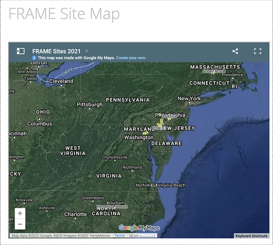
Task: Click the blue info icon
Action: tap(34, 57)
